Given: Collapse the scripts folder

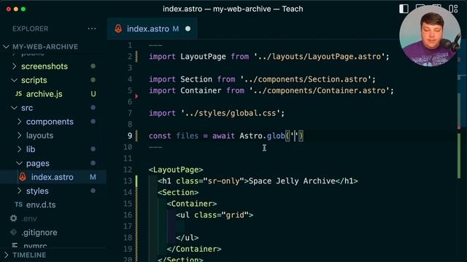Looking at the screenshot, I should [x=34, y=80].
